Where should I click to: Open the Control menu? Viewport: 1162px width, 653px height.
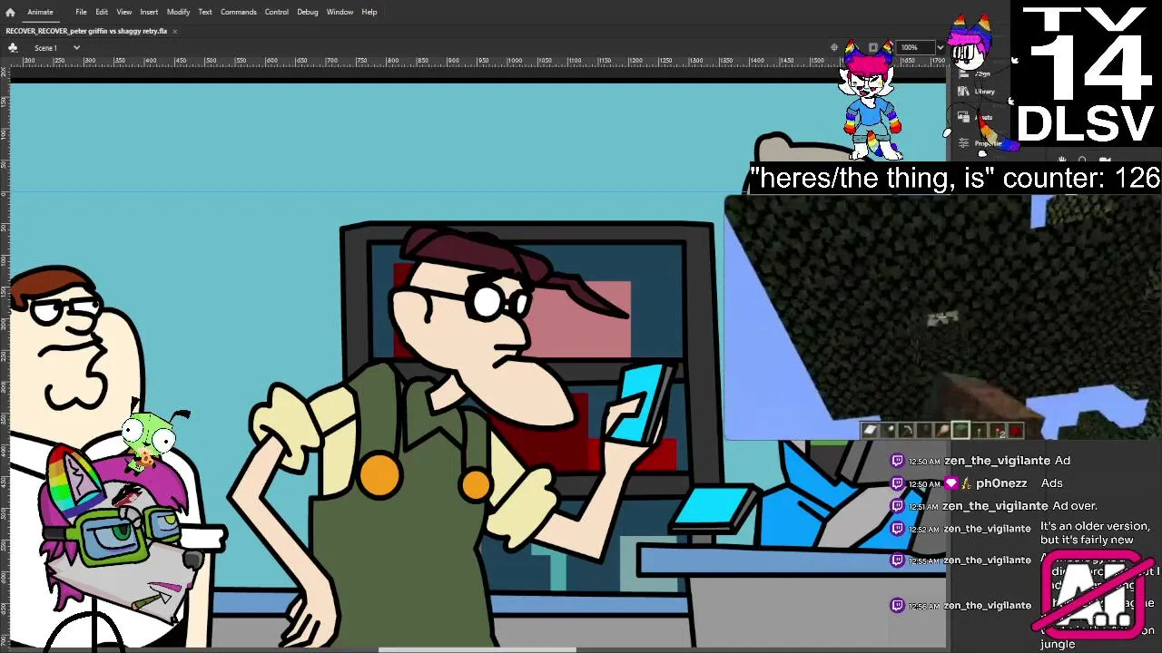[277, 12]
